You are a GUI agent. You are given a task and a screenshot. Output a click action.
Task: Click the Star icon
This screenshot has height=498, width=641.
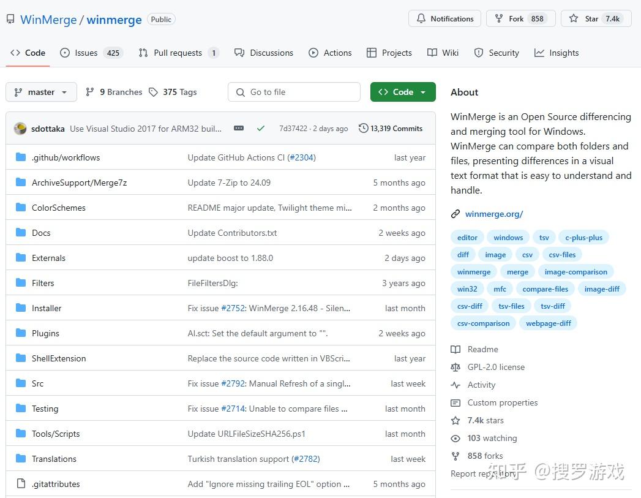click(x=574, y=19)
